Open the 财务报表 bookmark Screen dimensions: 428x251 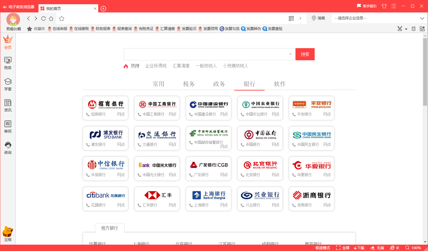[x=100, y=29]
